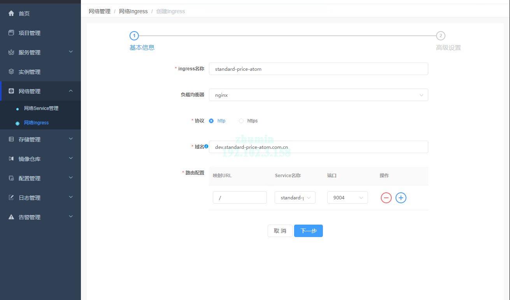
Task: Click the 项目管理 project icon
Action: pos(11,33)
